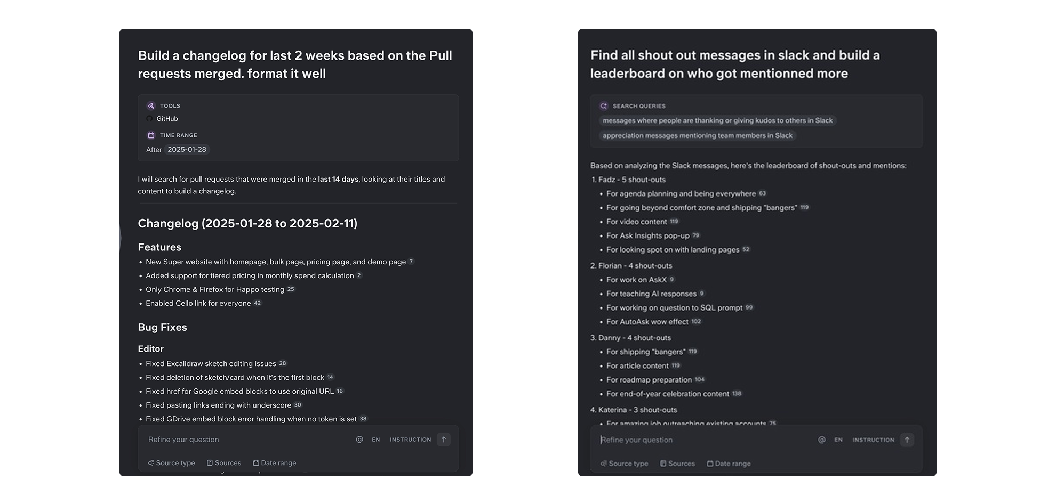Viewport: 1056px width, 504px height.
Task: Click the GitHub tool icon
Action: [149, 119]
